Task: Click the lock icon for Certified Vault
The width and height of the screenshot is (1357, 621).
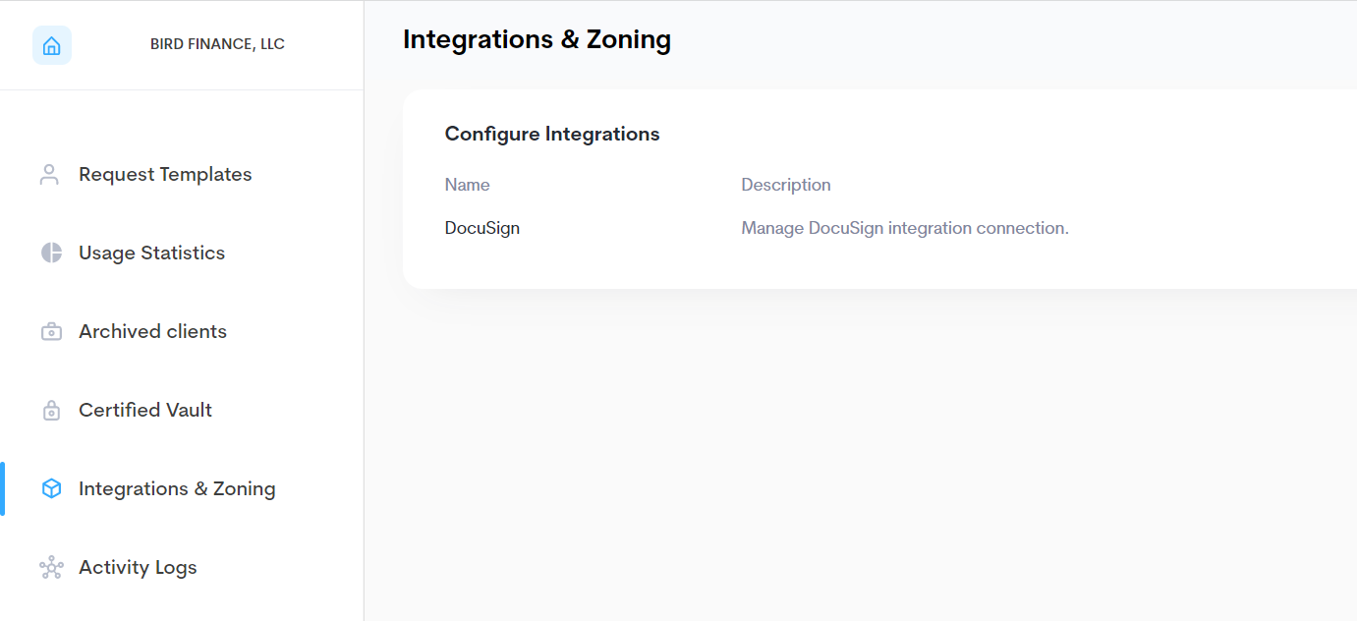Action: pyautogui.click(x=49, y=410)
